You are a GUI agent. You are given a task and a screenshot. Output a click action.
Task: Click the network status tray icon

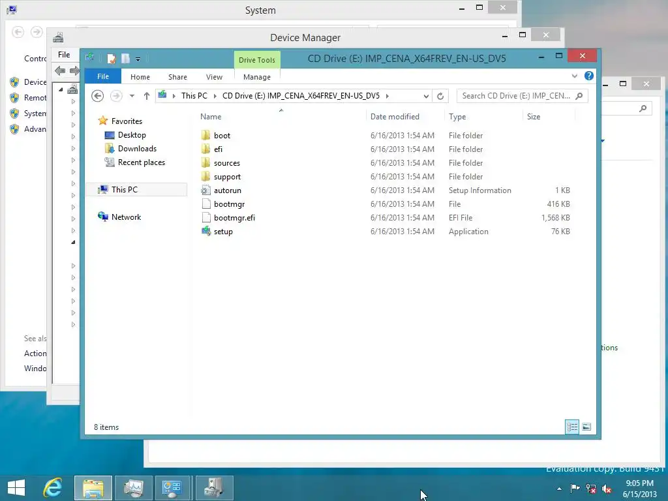591,488
